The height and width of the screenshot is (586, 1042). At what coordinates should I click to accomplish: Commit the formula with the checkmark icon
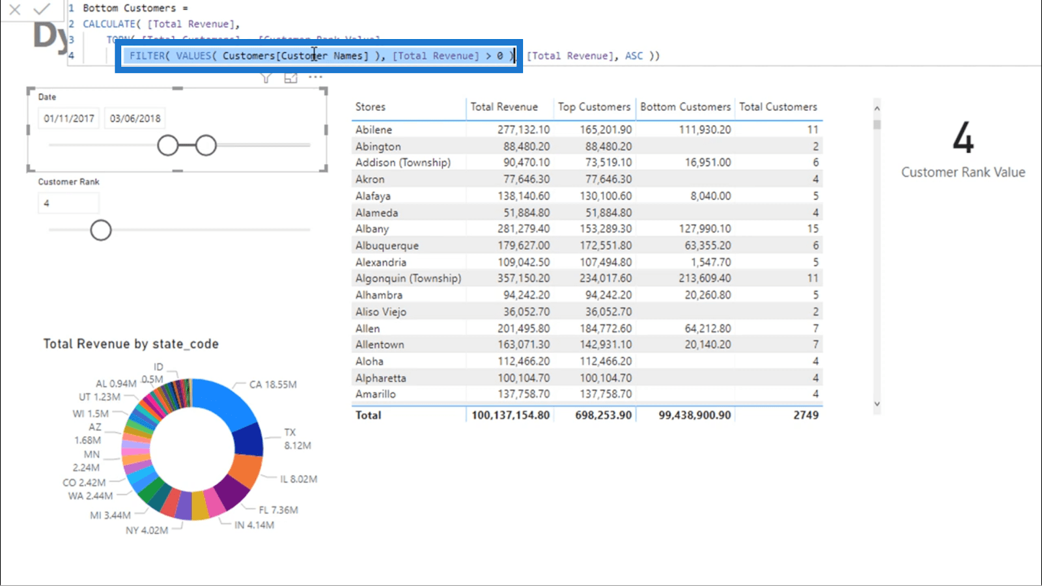click(x=42, y=9)
